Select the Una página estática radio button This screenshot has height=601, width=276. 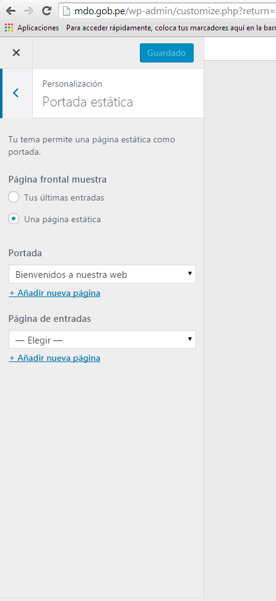coord(14,219)
